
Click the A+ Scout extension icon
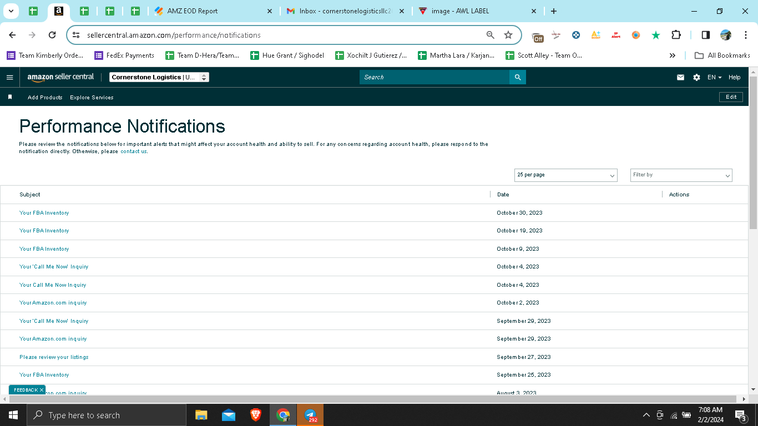(596, 35)
